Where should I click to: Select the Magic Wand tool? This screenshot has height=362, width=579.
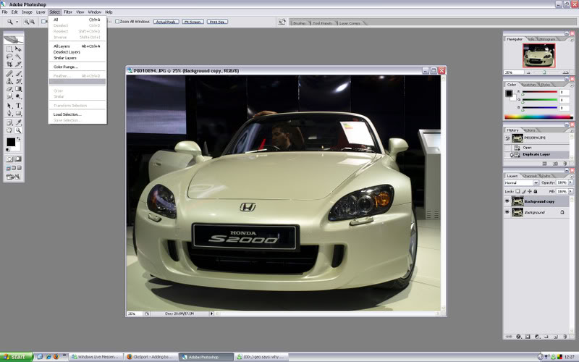click(18, 56)
